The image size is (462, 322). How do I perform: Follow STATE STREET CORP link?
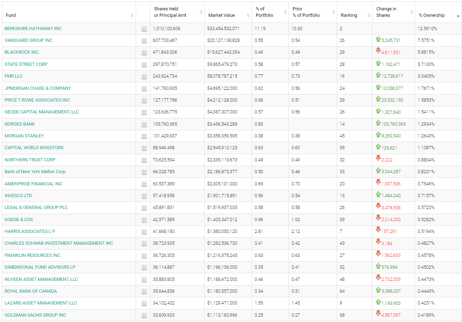[26, 64]
